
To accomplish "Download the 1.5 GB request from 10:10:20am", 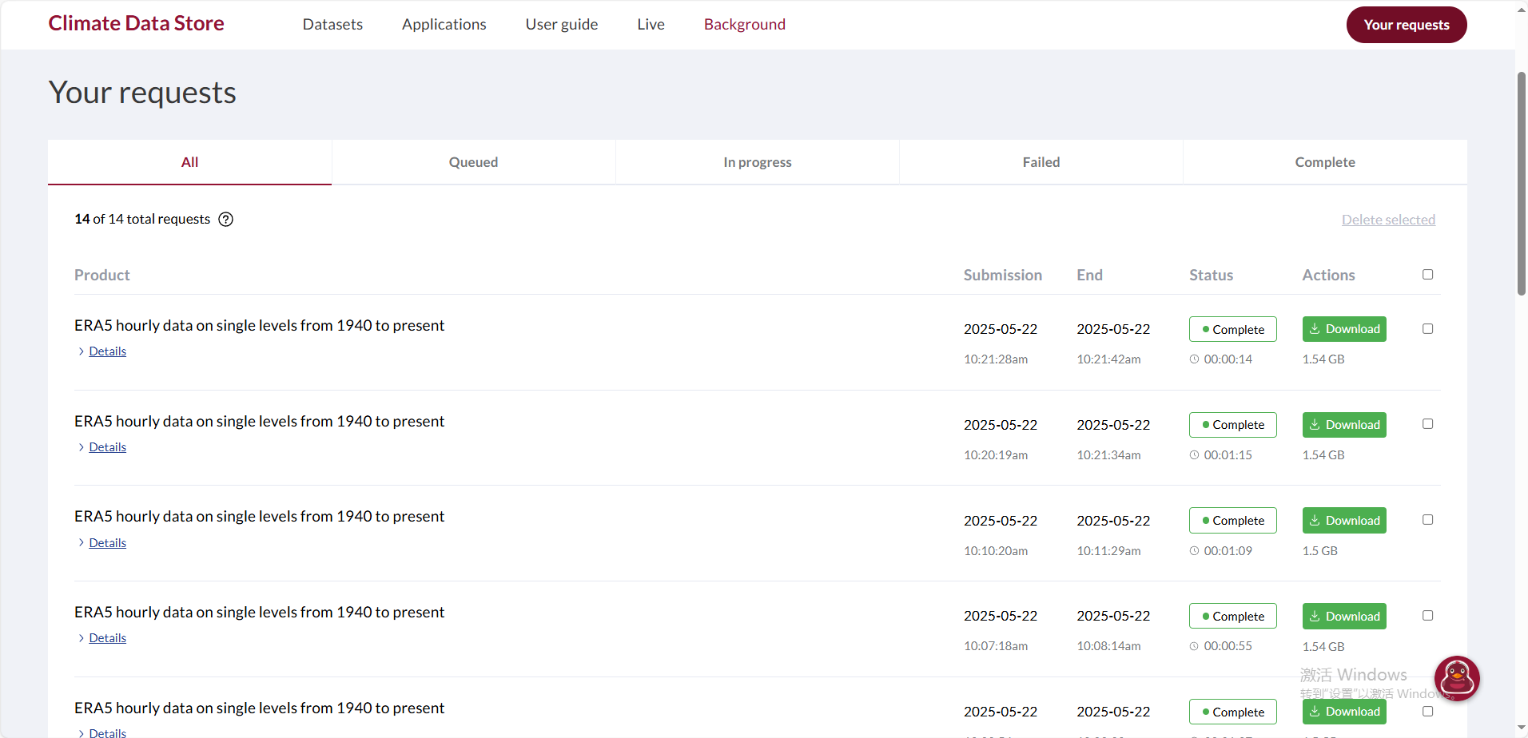I will click(1344, 521).
